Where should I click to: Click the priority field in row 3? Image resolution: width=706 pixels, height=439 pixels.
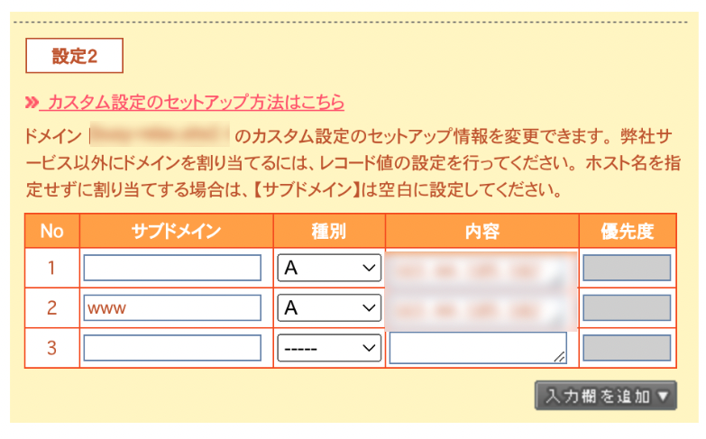(627, 347)
